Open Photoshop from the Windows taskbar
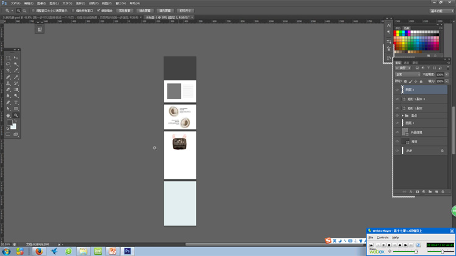The image size is (456, 256). tap(127, 251)
